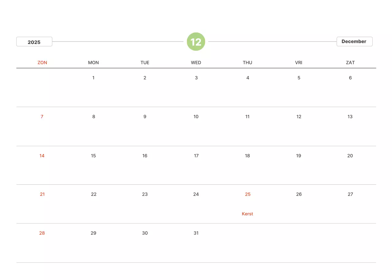Select the WED column header
The width and height of the screenshot is (392, 280).
[196, 63]
